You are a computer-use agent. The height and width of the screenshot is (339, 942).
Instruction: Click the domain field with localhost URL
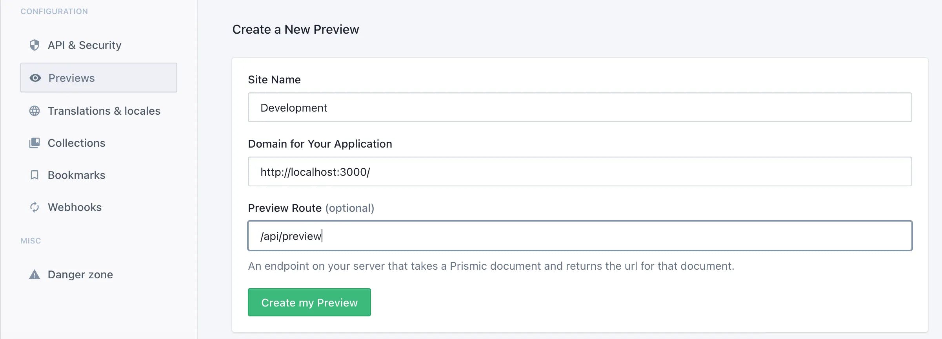pos(580,171)
